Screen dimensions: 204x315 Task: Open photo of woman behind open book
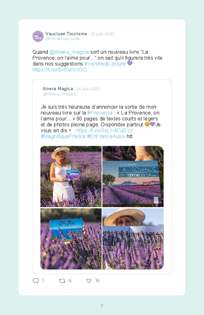point(133,239)
